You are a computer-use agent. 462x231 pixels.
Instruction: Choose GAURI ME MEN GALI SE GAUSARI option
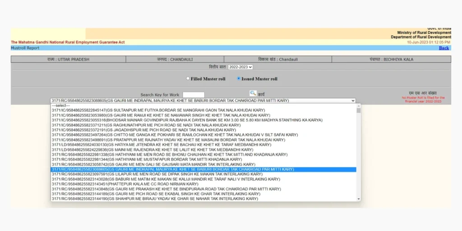pyautogui.click(x=203, y=164)
